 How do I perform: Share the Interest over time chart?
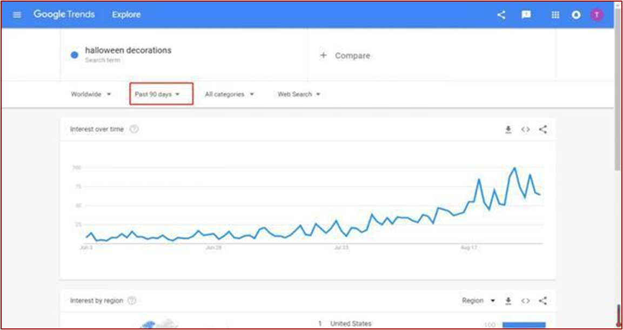(x=543, y=129)
